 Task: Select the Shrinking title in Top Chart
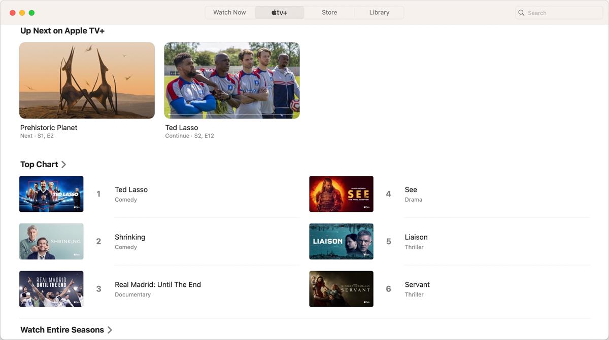point(130,237)
